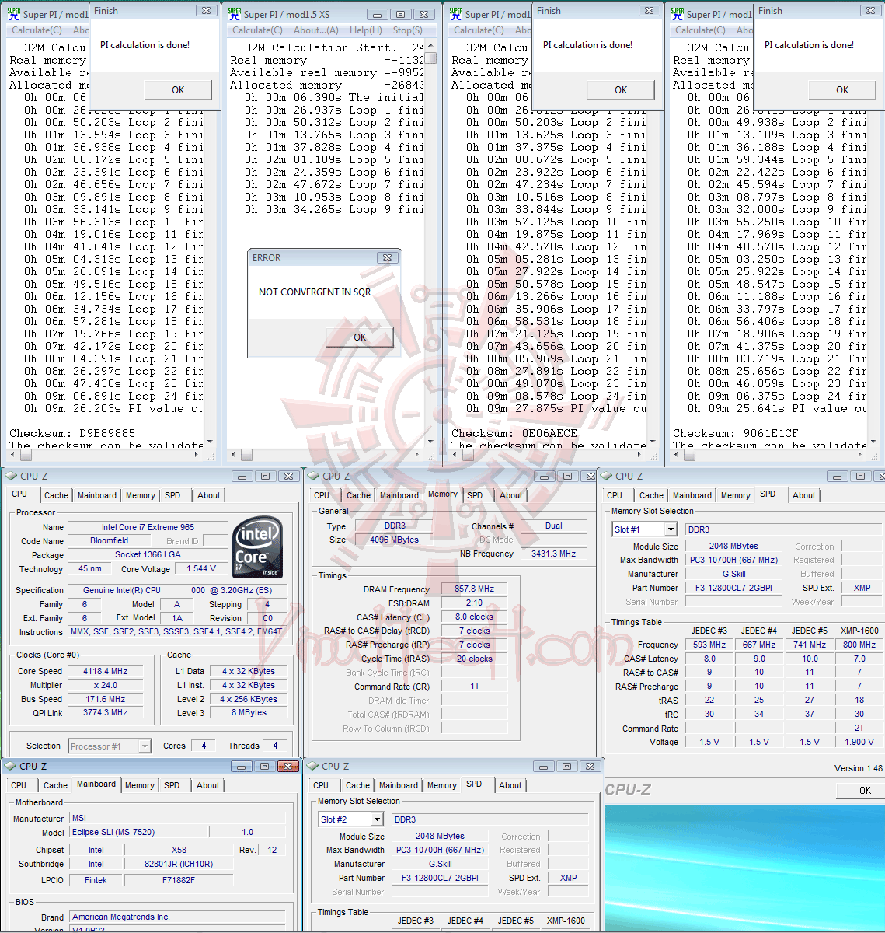The width and height of the screenshot is (885, 933).
Task: Click CPU-Z title icon of the Motherboard window
Action: click(x=10, y=766)
